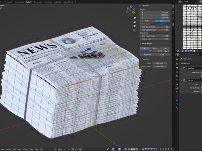Toggle viewport gizmo display icon
Image resolution: width=202 pixels, height=151 pixels.
[113, 149]
